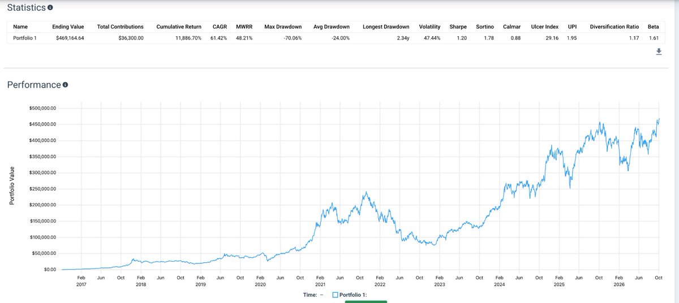Select the $469,164.64 ending value cell
This screenshot has width=679, height=303.
pos(70,38)
